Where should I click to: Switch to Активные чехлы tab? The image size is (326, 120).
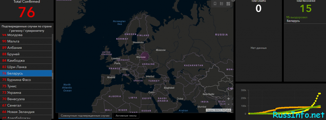click(126, 116)
